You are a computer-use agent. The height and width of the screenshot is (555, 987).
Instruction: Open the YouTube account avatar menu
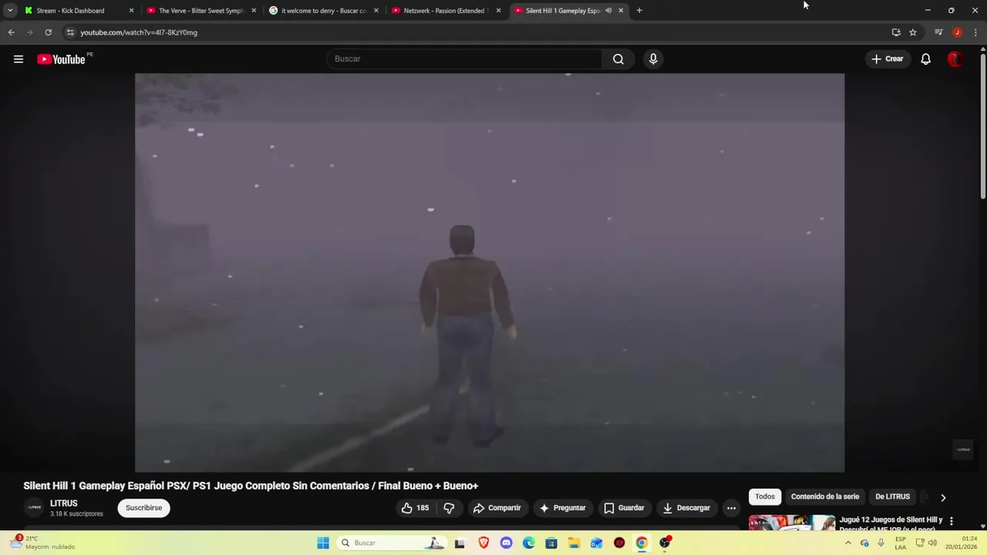tap(955, 59)
